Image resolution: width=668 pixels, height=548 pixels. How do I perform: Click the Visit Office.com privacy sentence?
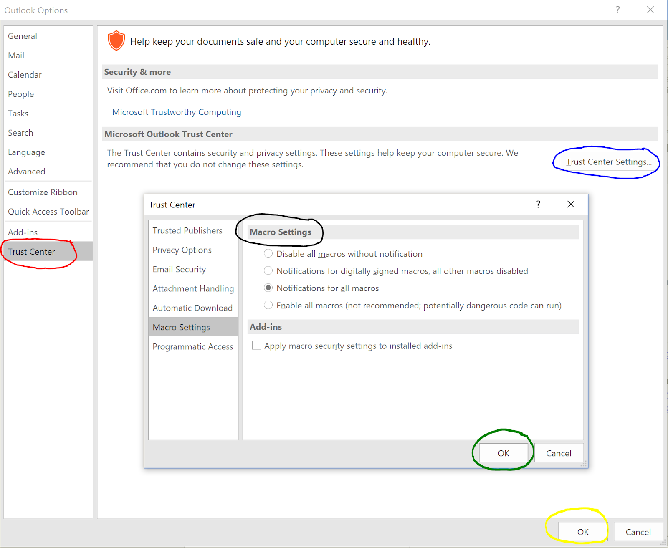tap(247, 91)
